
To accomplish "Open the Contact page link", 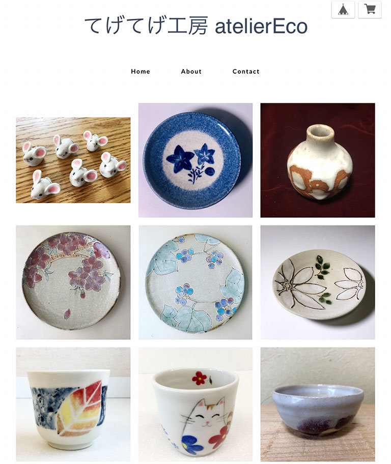I will click(246, 71).
